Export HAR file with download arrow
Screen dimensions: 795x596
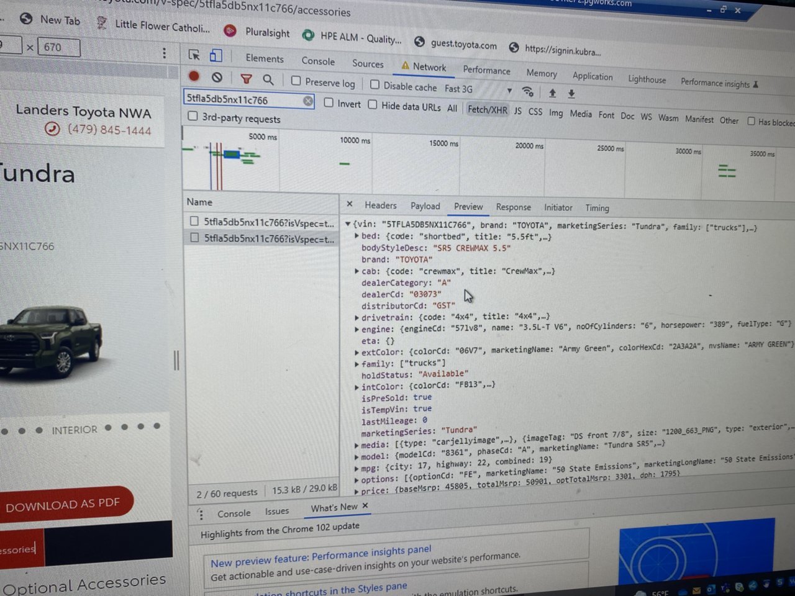coord(571,94)
